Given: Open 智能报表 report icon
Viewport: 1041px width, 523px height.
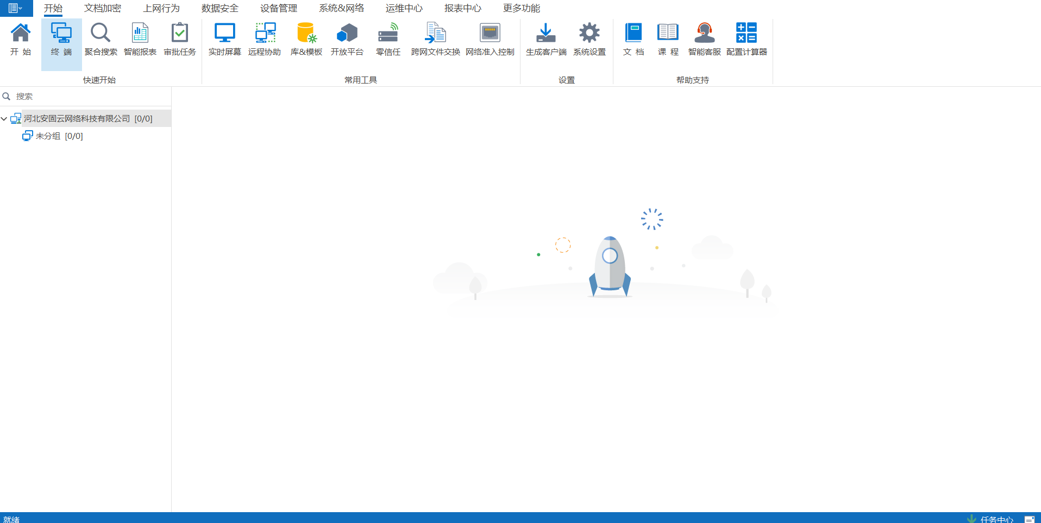Looking at the screenshot, I should (140, 34).
